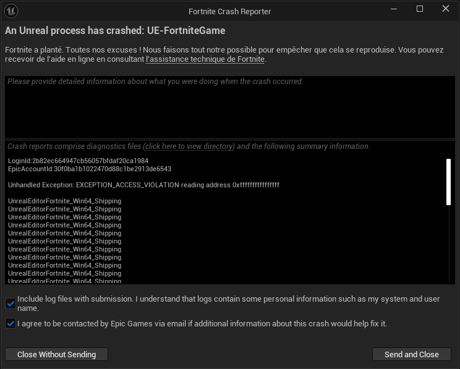Uncheck Include log files with submission

(11, 303)
